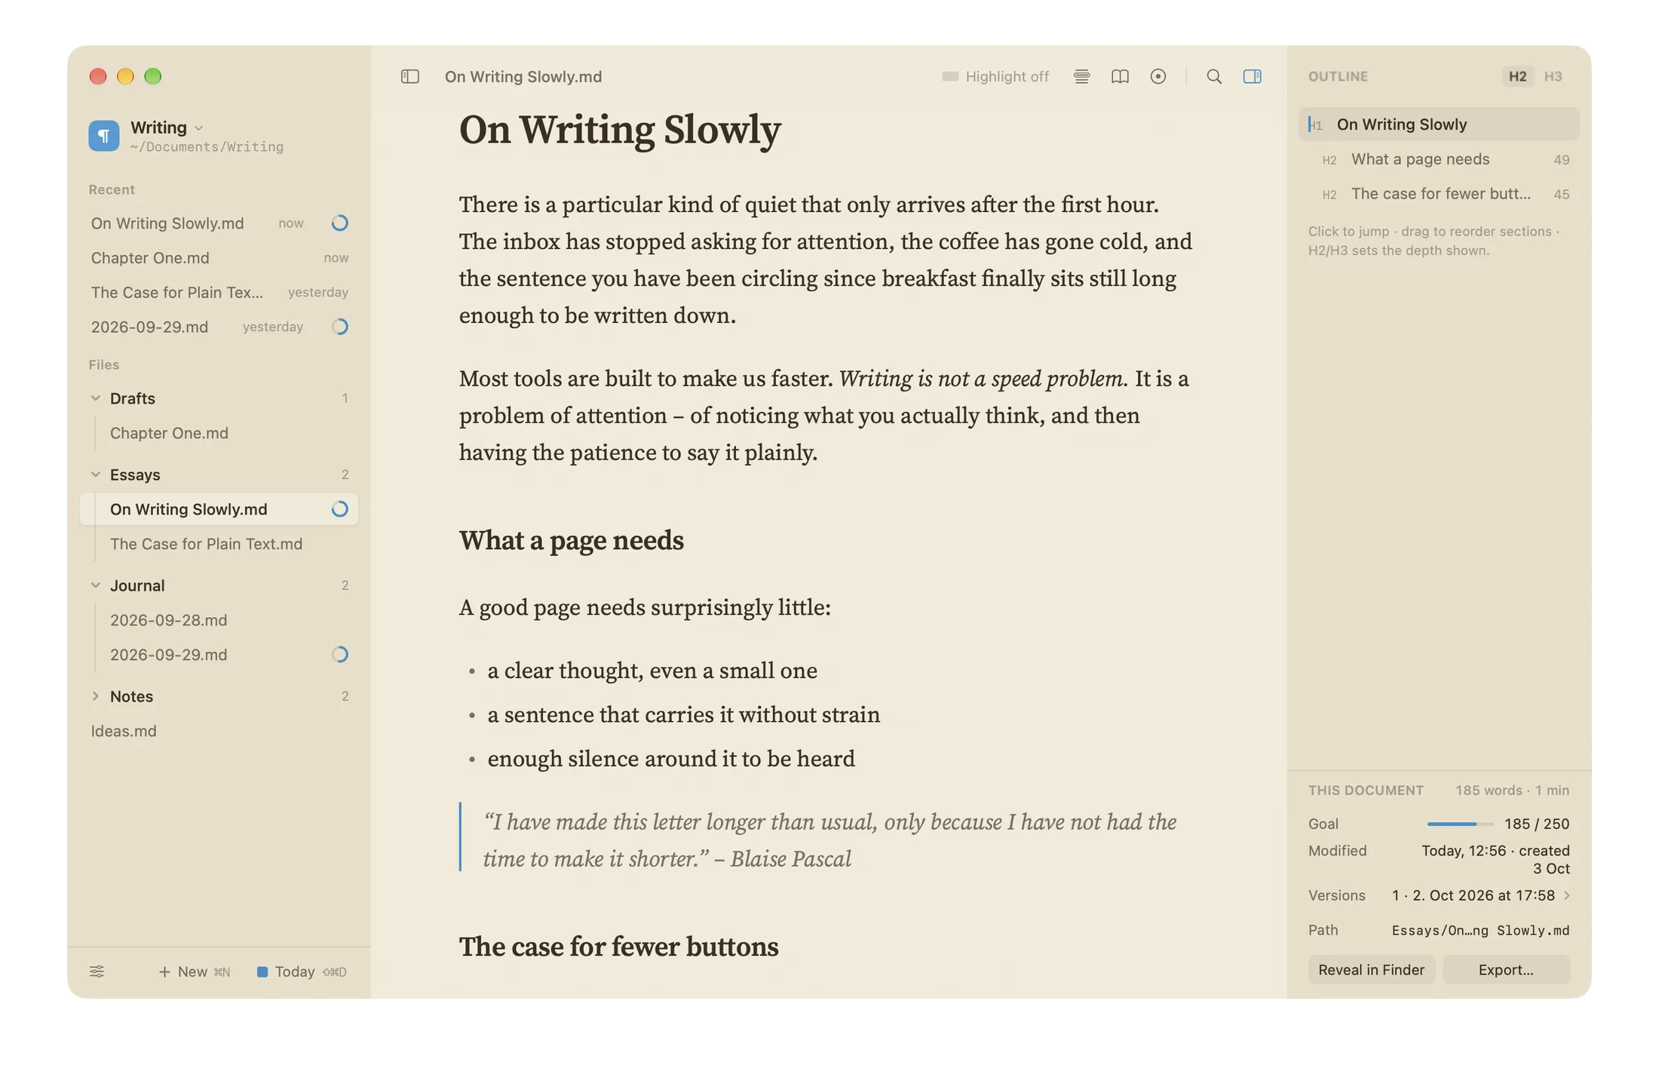Open sidebar settings sliders icon

point(97,972)
